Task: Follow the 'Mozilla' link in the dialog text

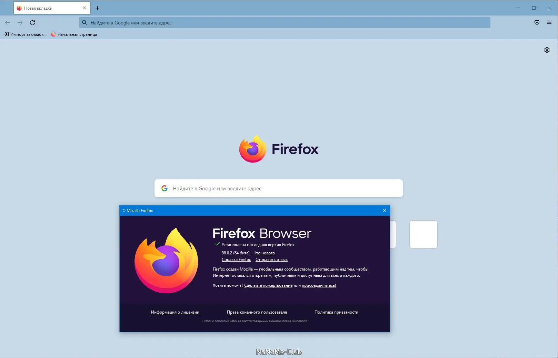Action: (x=246, y=269)
